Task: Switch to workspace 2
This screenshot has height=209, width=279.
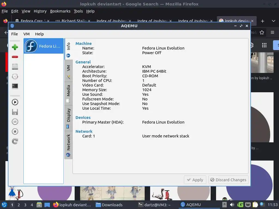Action: point(19,205)
